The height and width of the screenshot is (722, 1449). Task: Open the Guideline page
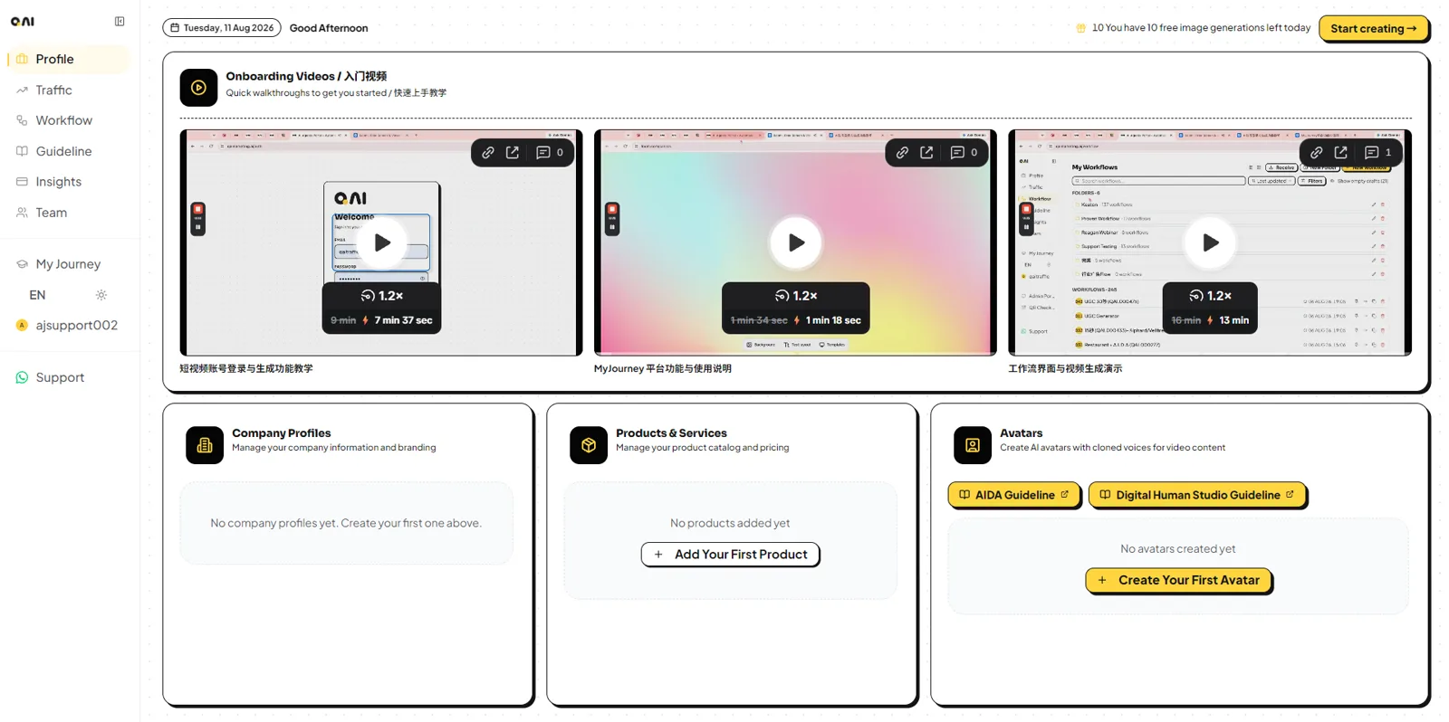(69, 151)
